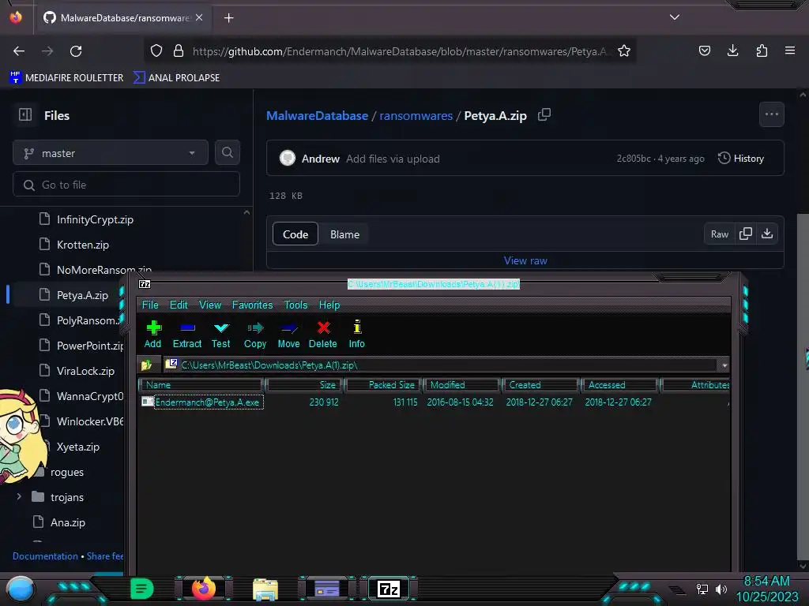Sort by the Modified column header

[x=461, y=385]
